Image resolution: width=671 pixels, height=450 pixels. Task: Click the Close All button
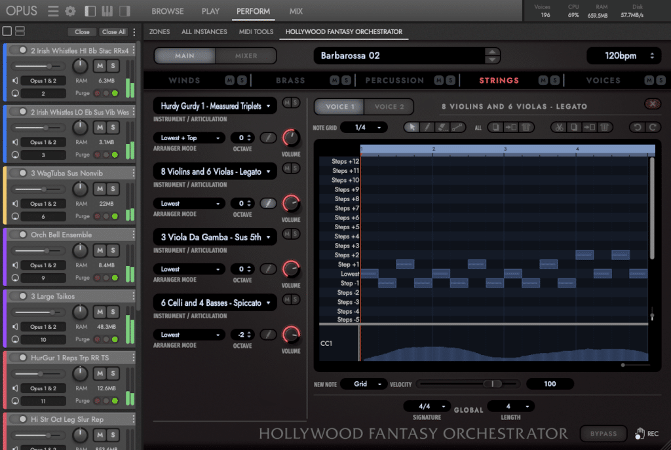113,32
